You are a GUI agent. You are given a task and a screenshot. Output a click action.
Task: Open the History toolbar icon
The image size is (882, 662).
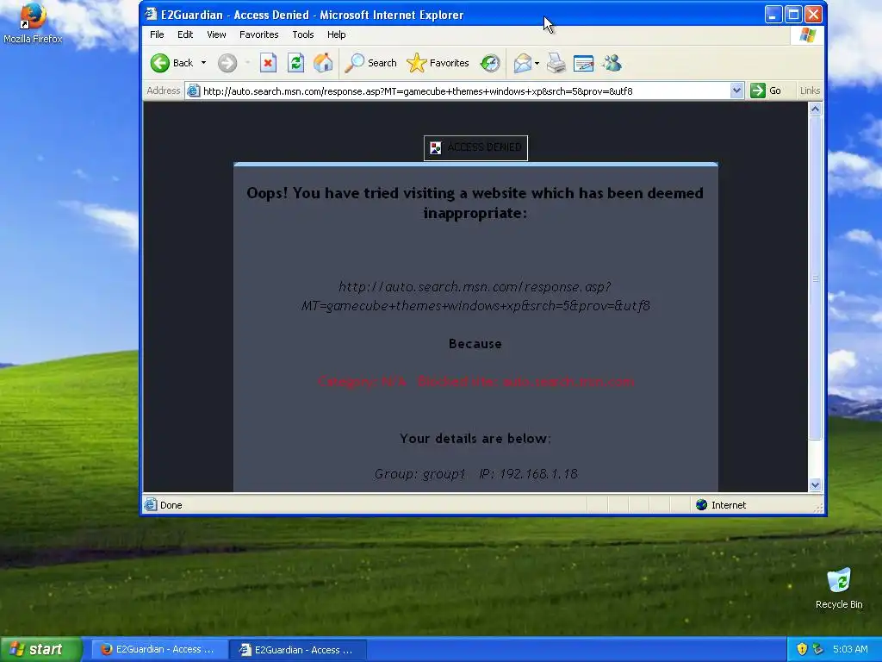point(490,63)
